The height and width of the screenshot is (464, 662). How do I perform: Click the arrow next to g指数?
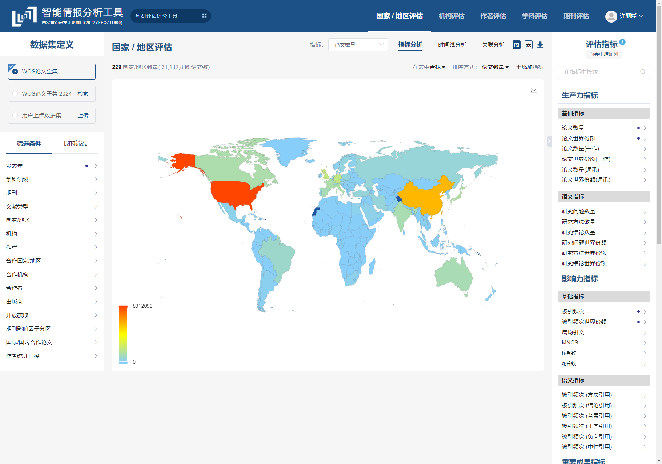[645, 363]
